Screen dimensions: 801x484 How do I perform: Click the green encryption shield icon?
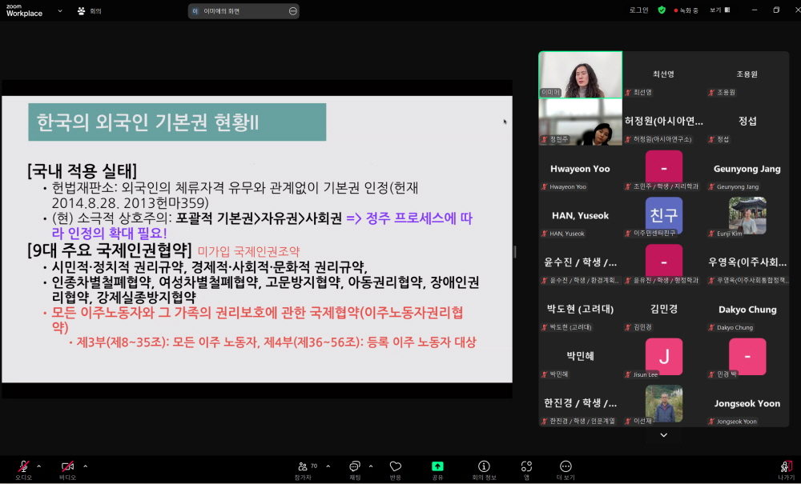coord(662,10)
